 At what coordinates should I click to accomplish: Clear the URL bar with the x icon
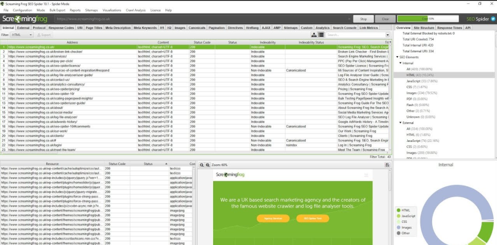349,19
